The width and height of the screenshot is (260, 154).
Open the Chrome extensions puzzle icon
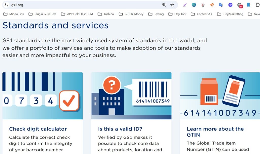tap(257, 5)
